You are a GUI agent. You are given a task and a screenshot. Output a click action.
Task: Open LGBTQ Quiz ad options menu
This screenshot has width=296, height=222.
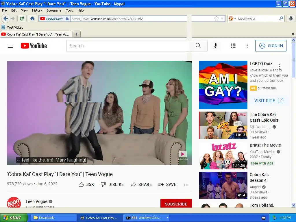280,66
